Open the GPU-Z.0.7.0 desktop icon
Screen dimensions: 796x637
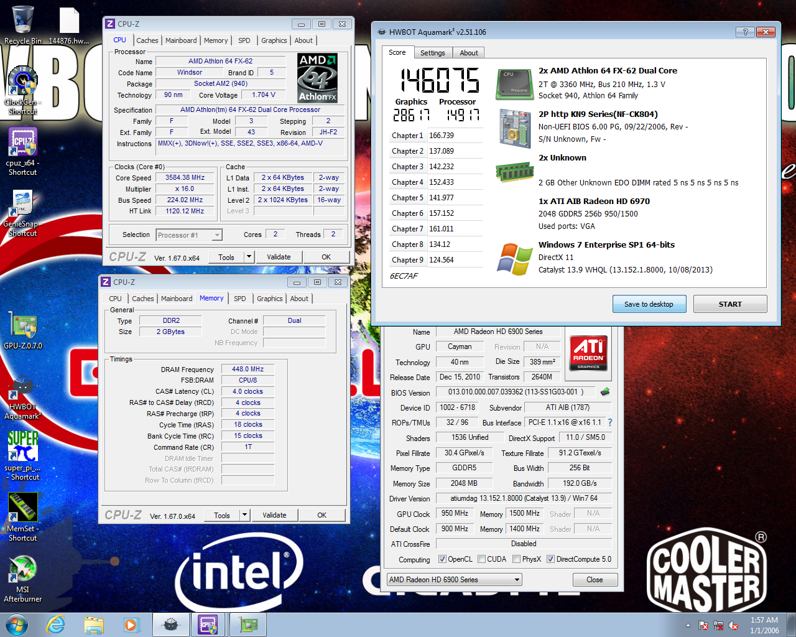(x=23, y=330)
